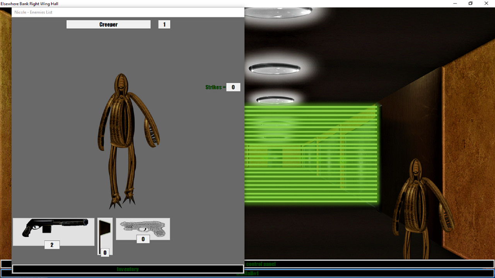Click the pistol ammo counter showing 0

coord(143,239)
